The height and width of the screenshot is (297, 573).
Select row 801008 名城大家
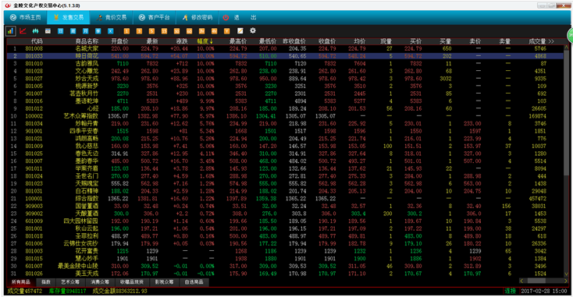(285, 48)
